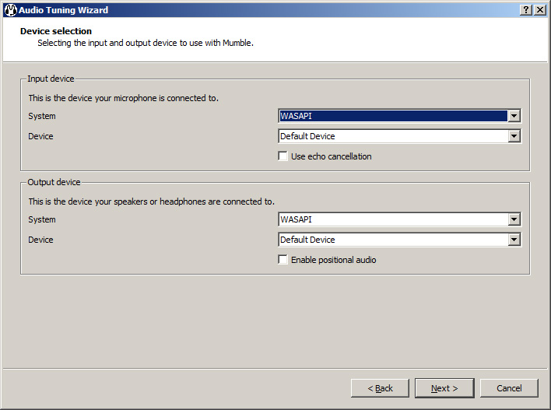Viewport: 551px width, 410px height.
Task: Click the Input device group label
Action: [51, 79]
